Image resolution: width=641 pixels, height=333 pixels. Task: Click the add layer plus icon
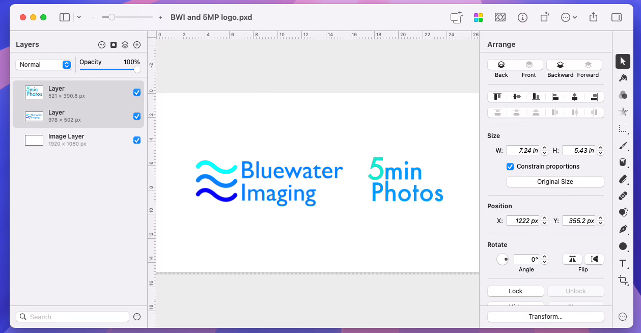(x=137, y=45)
